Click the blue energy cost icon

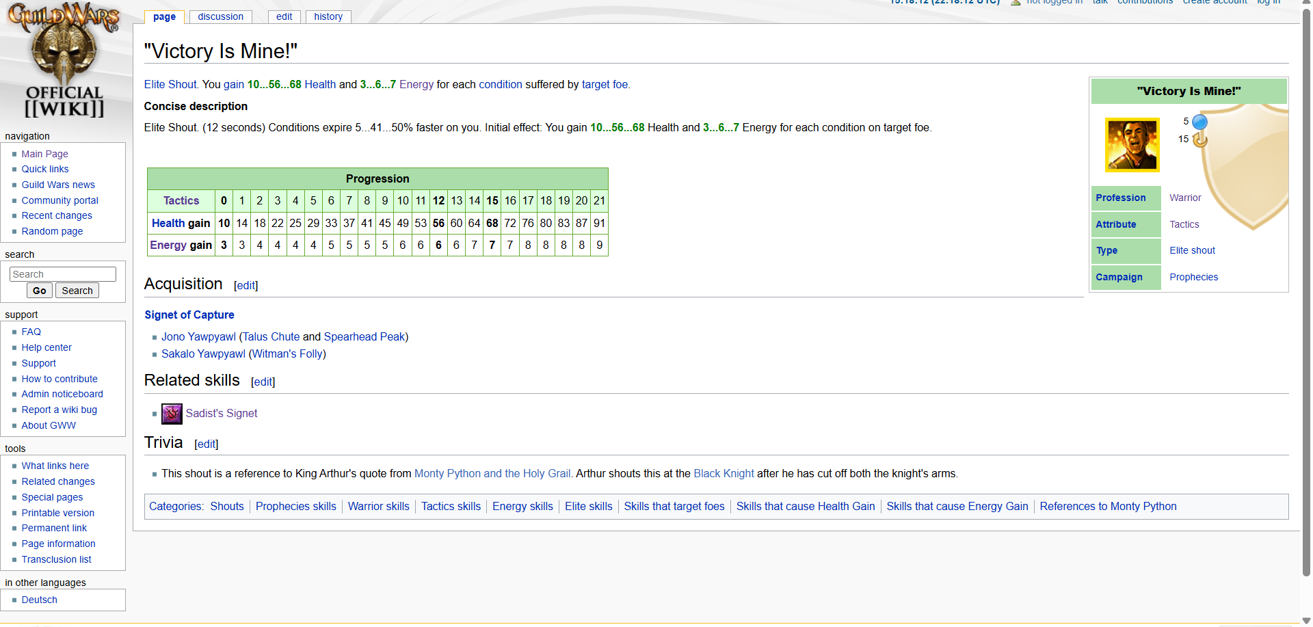coord(1199,122)
